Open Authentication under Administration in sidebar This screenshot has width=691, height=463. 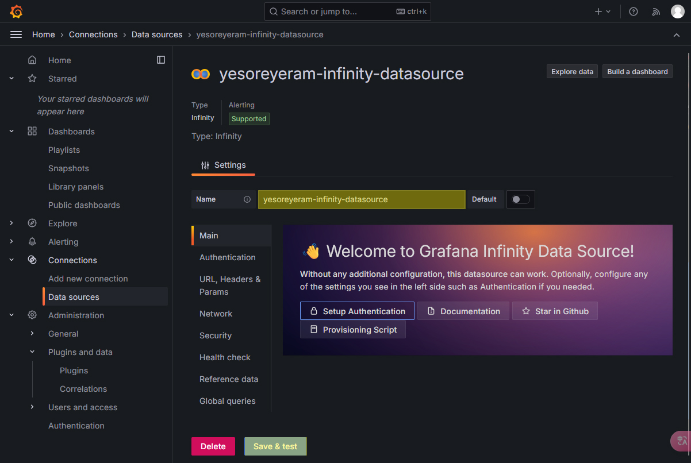click(x=76, y=426)
